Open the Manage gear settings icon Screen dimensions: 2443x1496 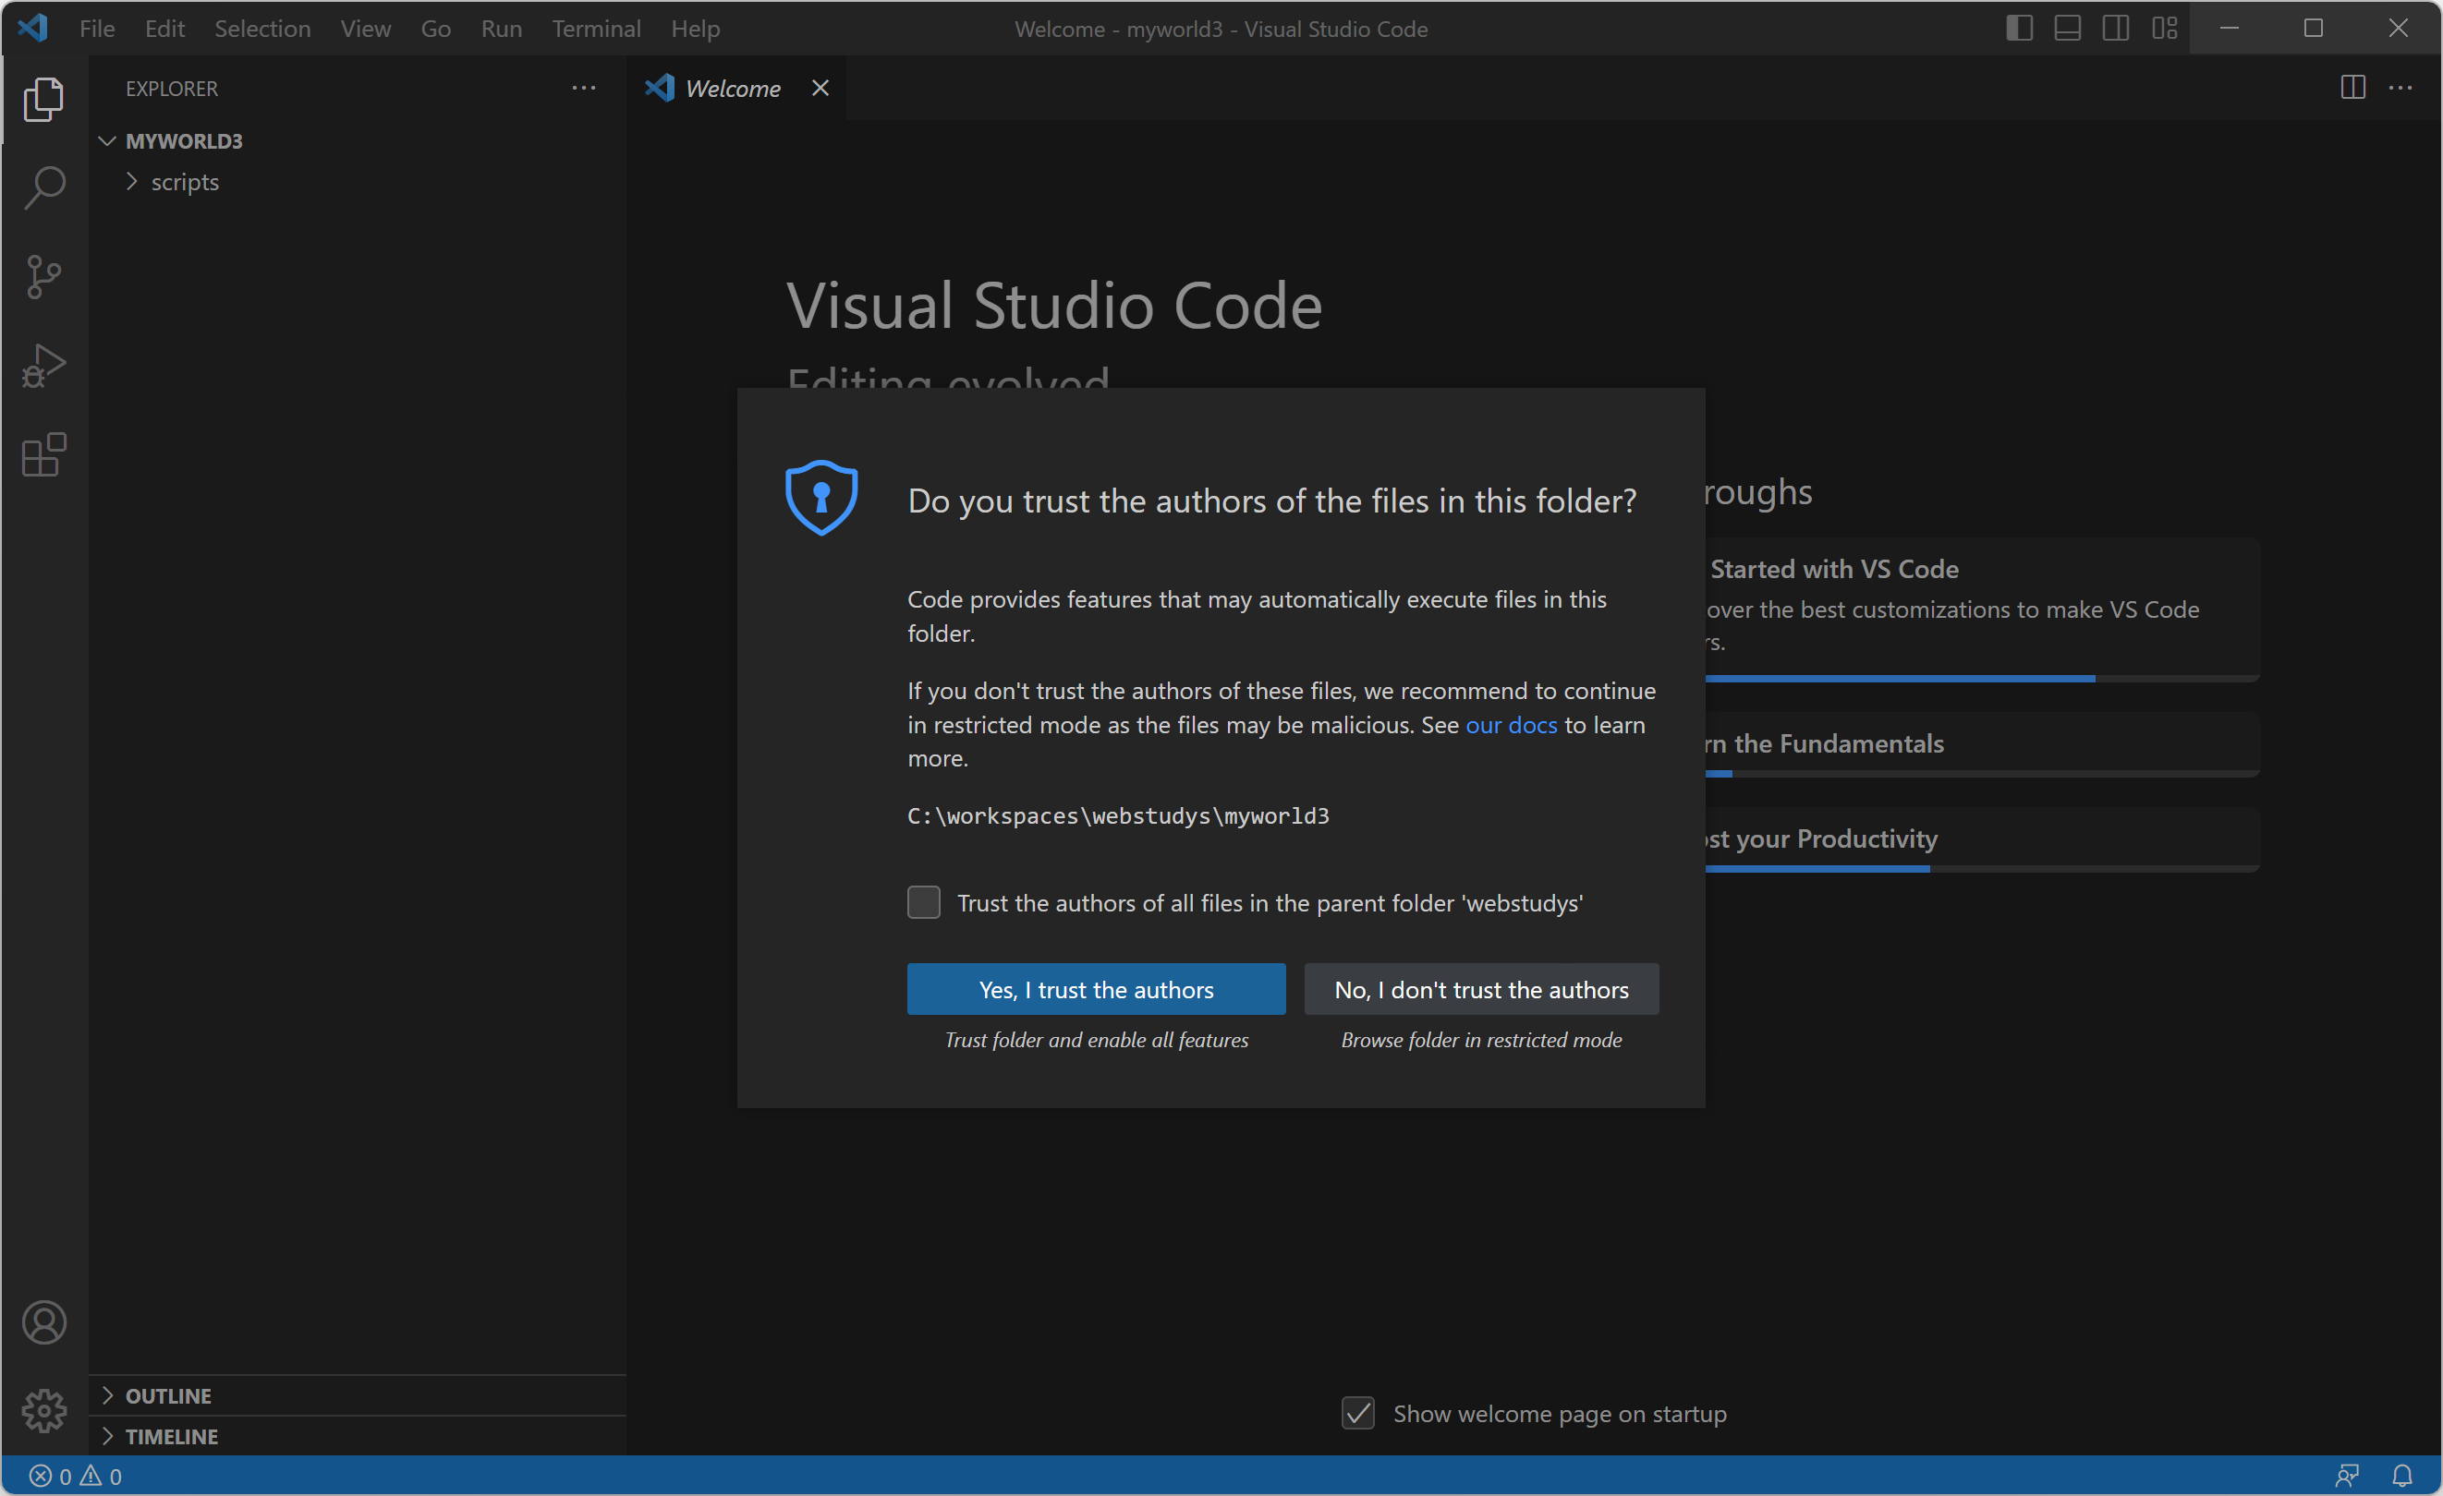tap(43, 1410)
